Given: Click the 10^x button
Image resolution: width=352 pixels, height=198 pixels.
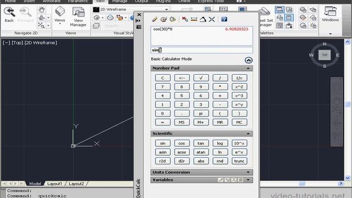Looking at the screenshot, I should point(239,143).
